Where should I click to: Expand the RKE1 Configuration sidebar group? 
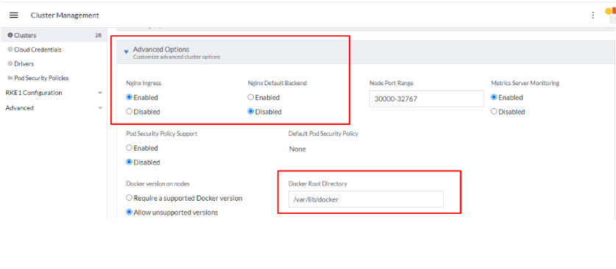tap(100, 93)
